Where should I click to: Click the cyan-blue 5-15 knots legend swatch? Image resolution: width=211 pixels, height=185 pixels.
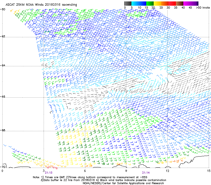click(139, 3)
